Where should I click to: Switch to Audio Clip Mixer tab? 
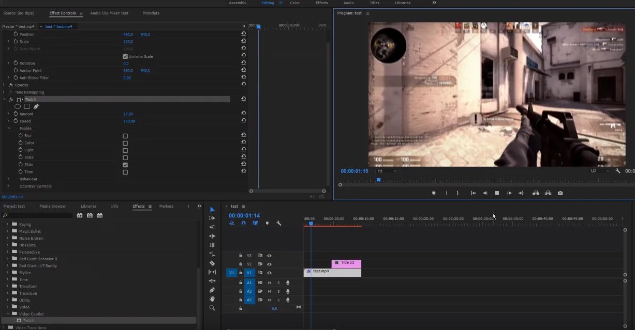(109, 13)
